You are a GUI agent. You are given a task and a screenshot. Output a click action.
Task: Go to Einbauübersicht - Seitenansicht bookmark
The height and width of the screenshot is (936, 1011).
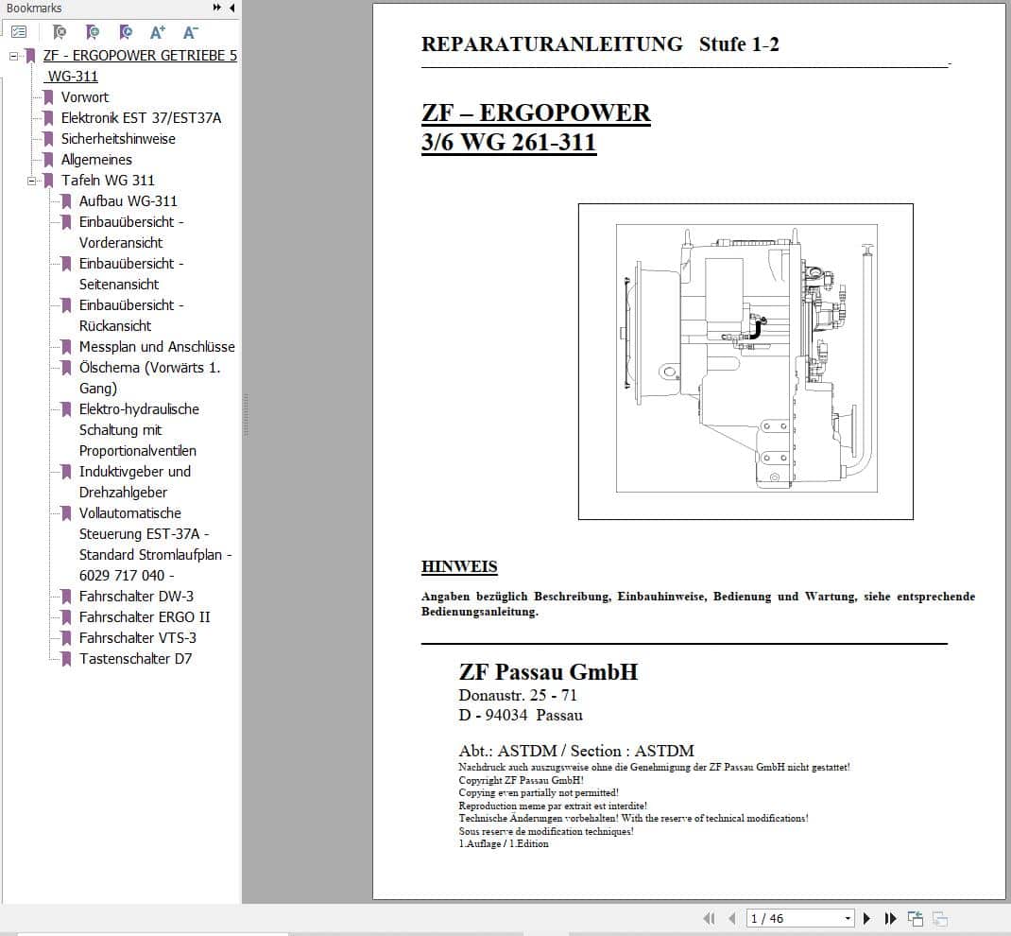click(131, 273)
